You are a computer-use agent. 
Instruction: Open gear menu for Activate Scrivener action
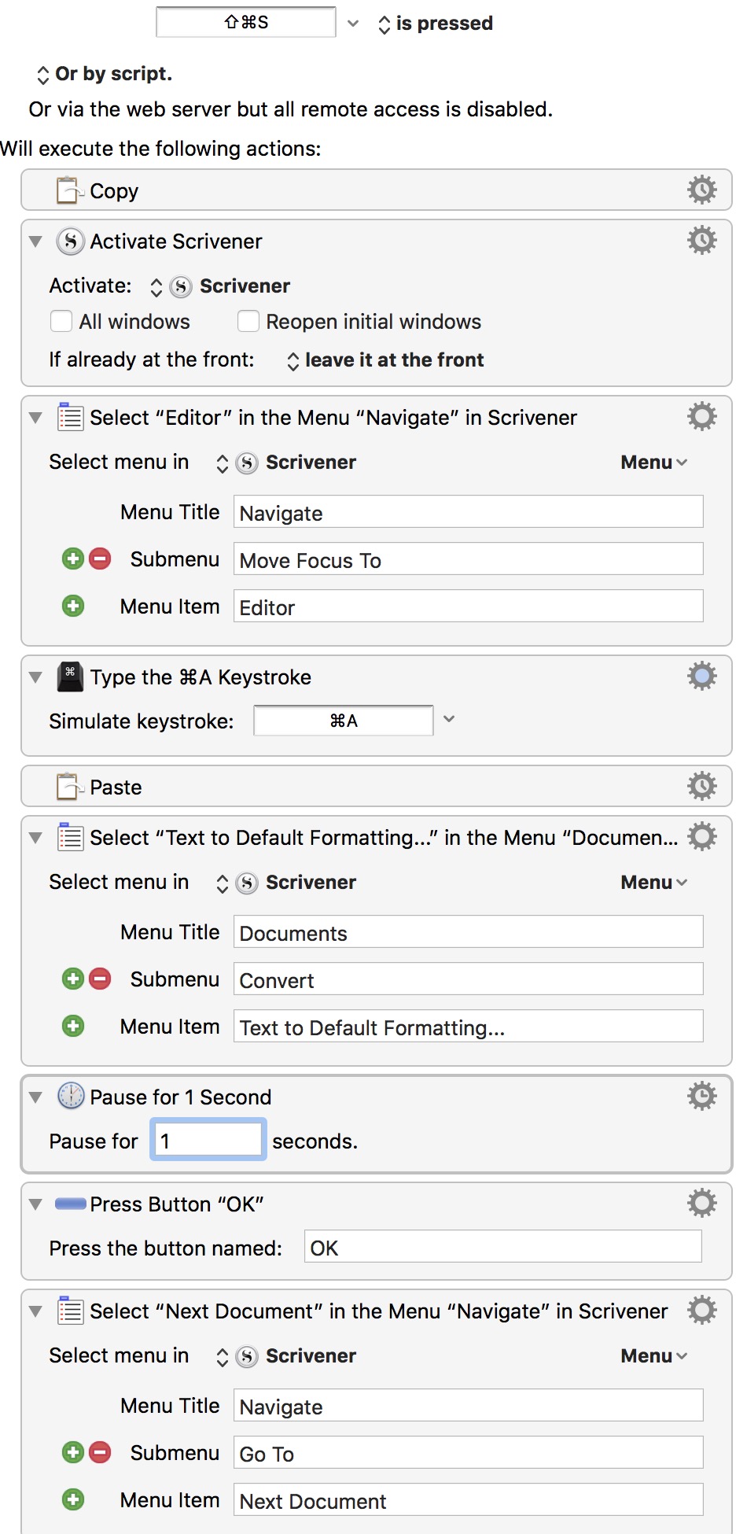point(701,241)
